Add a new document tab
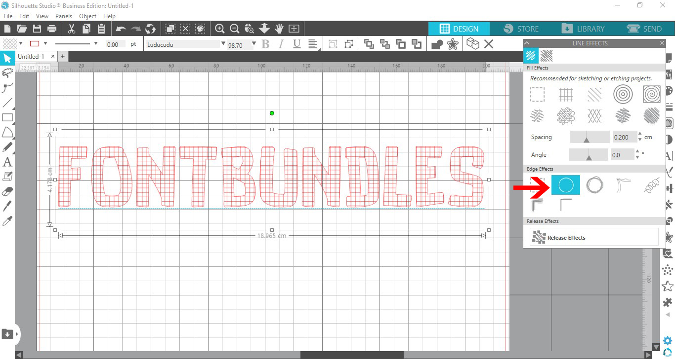The height and width of the screenshot is (359, 675). (63, 56)
